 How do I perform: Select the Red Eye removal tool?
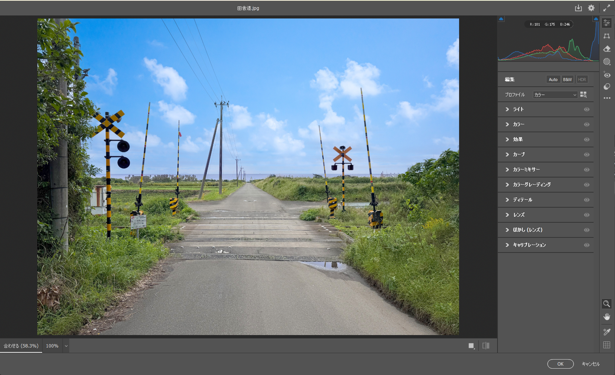[607, 75]
